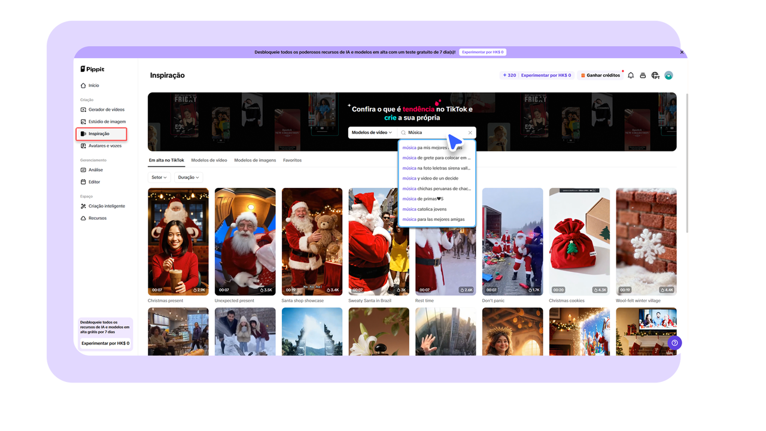Click the 'Christmas cookies' title text

567,301
